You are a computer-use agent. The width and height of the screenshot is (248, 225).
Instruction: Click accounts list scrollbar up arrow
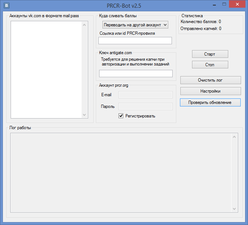pyautogui.click(x=84, y=25)
